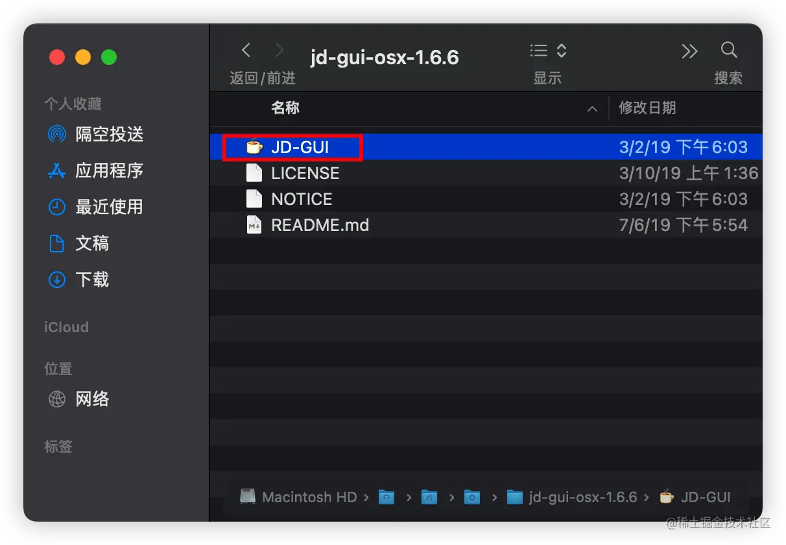Open Downloads in the sidebar
Screen dimensions: 786x545
click(x=92, y=280)
